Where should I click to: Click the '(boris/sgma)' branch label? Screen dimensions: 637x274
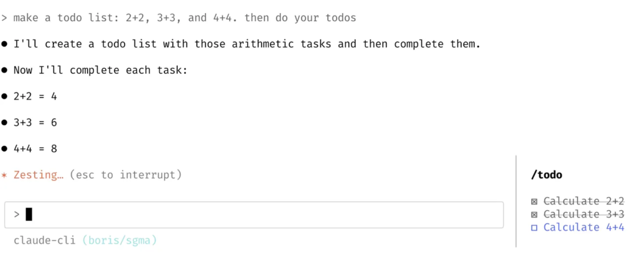coord(119,240)
